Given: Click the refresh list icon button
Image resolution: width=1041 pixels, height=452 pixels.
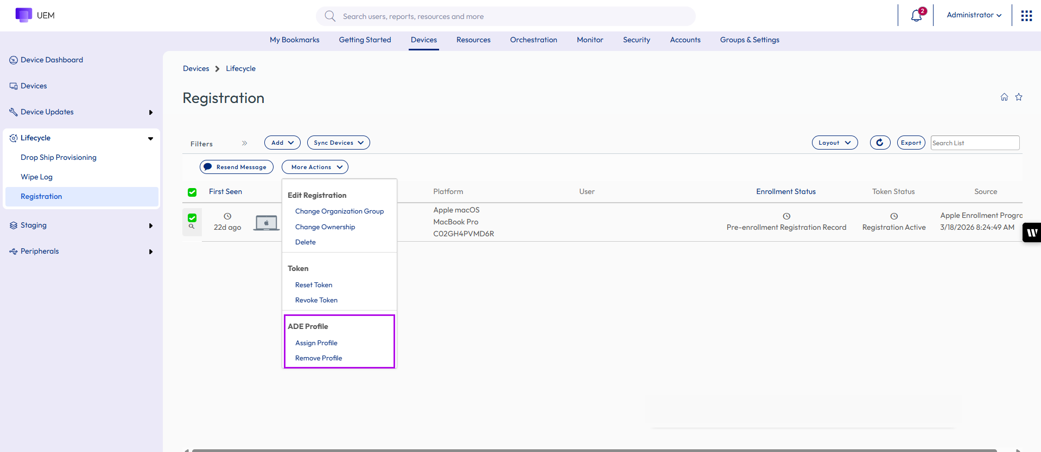Looking at the screenshot, I should (880, 143).
